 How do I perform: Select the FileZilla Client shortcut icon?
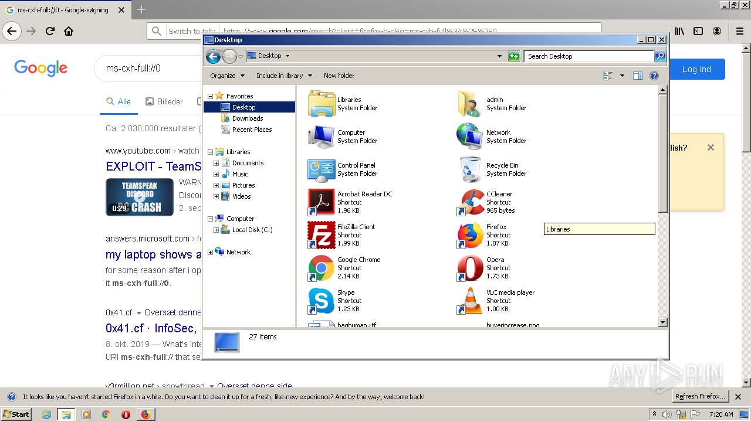(x=322, y=235)
